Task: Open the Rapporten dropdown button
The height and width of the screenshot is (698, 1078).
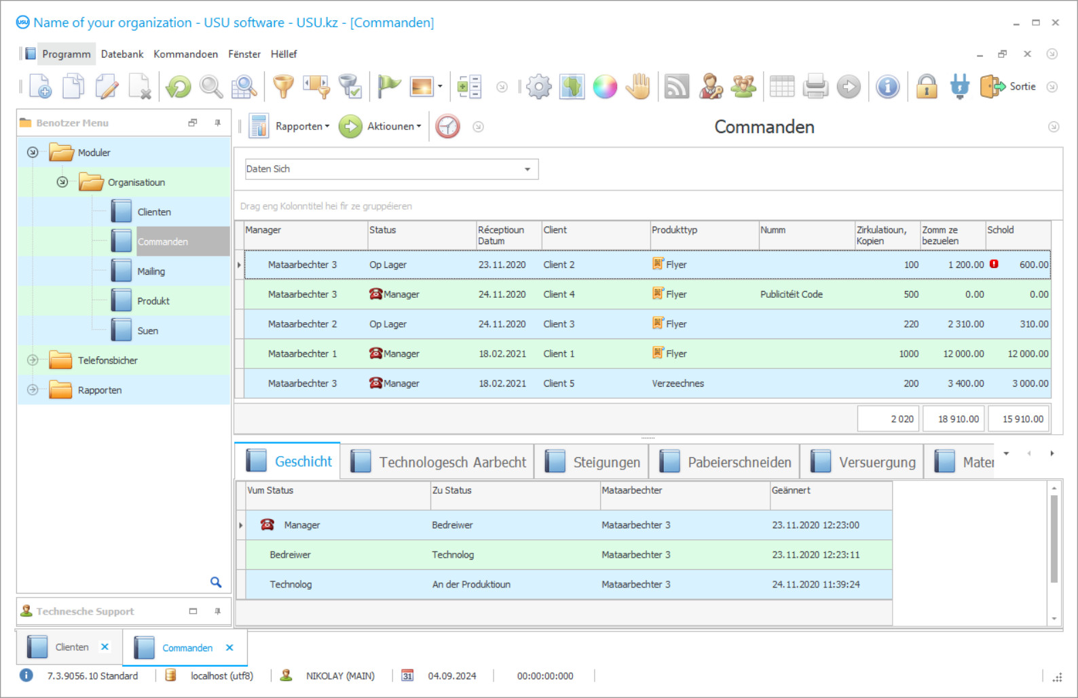Action: point(291,127)
